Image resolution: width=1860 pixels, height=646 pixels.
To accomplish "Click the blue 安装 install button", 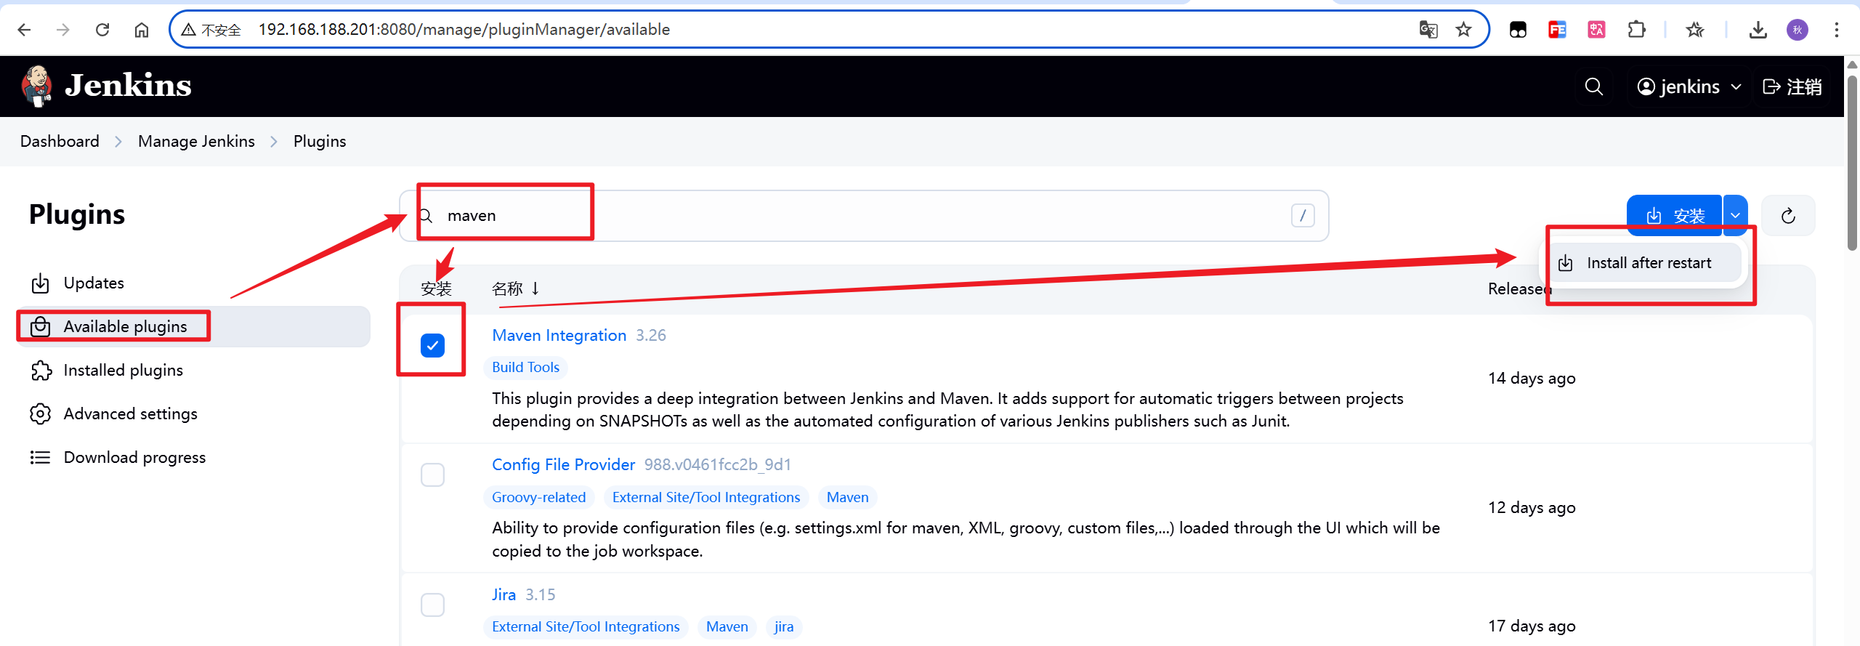I will [1674, 216].
